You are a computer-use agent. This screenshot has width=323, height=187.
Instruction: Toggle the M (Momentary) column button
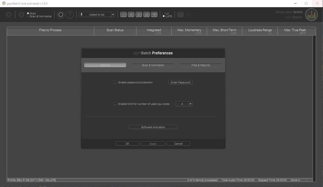(x=131, y=14)
